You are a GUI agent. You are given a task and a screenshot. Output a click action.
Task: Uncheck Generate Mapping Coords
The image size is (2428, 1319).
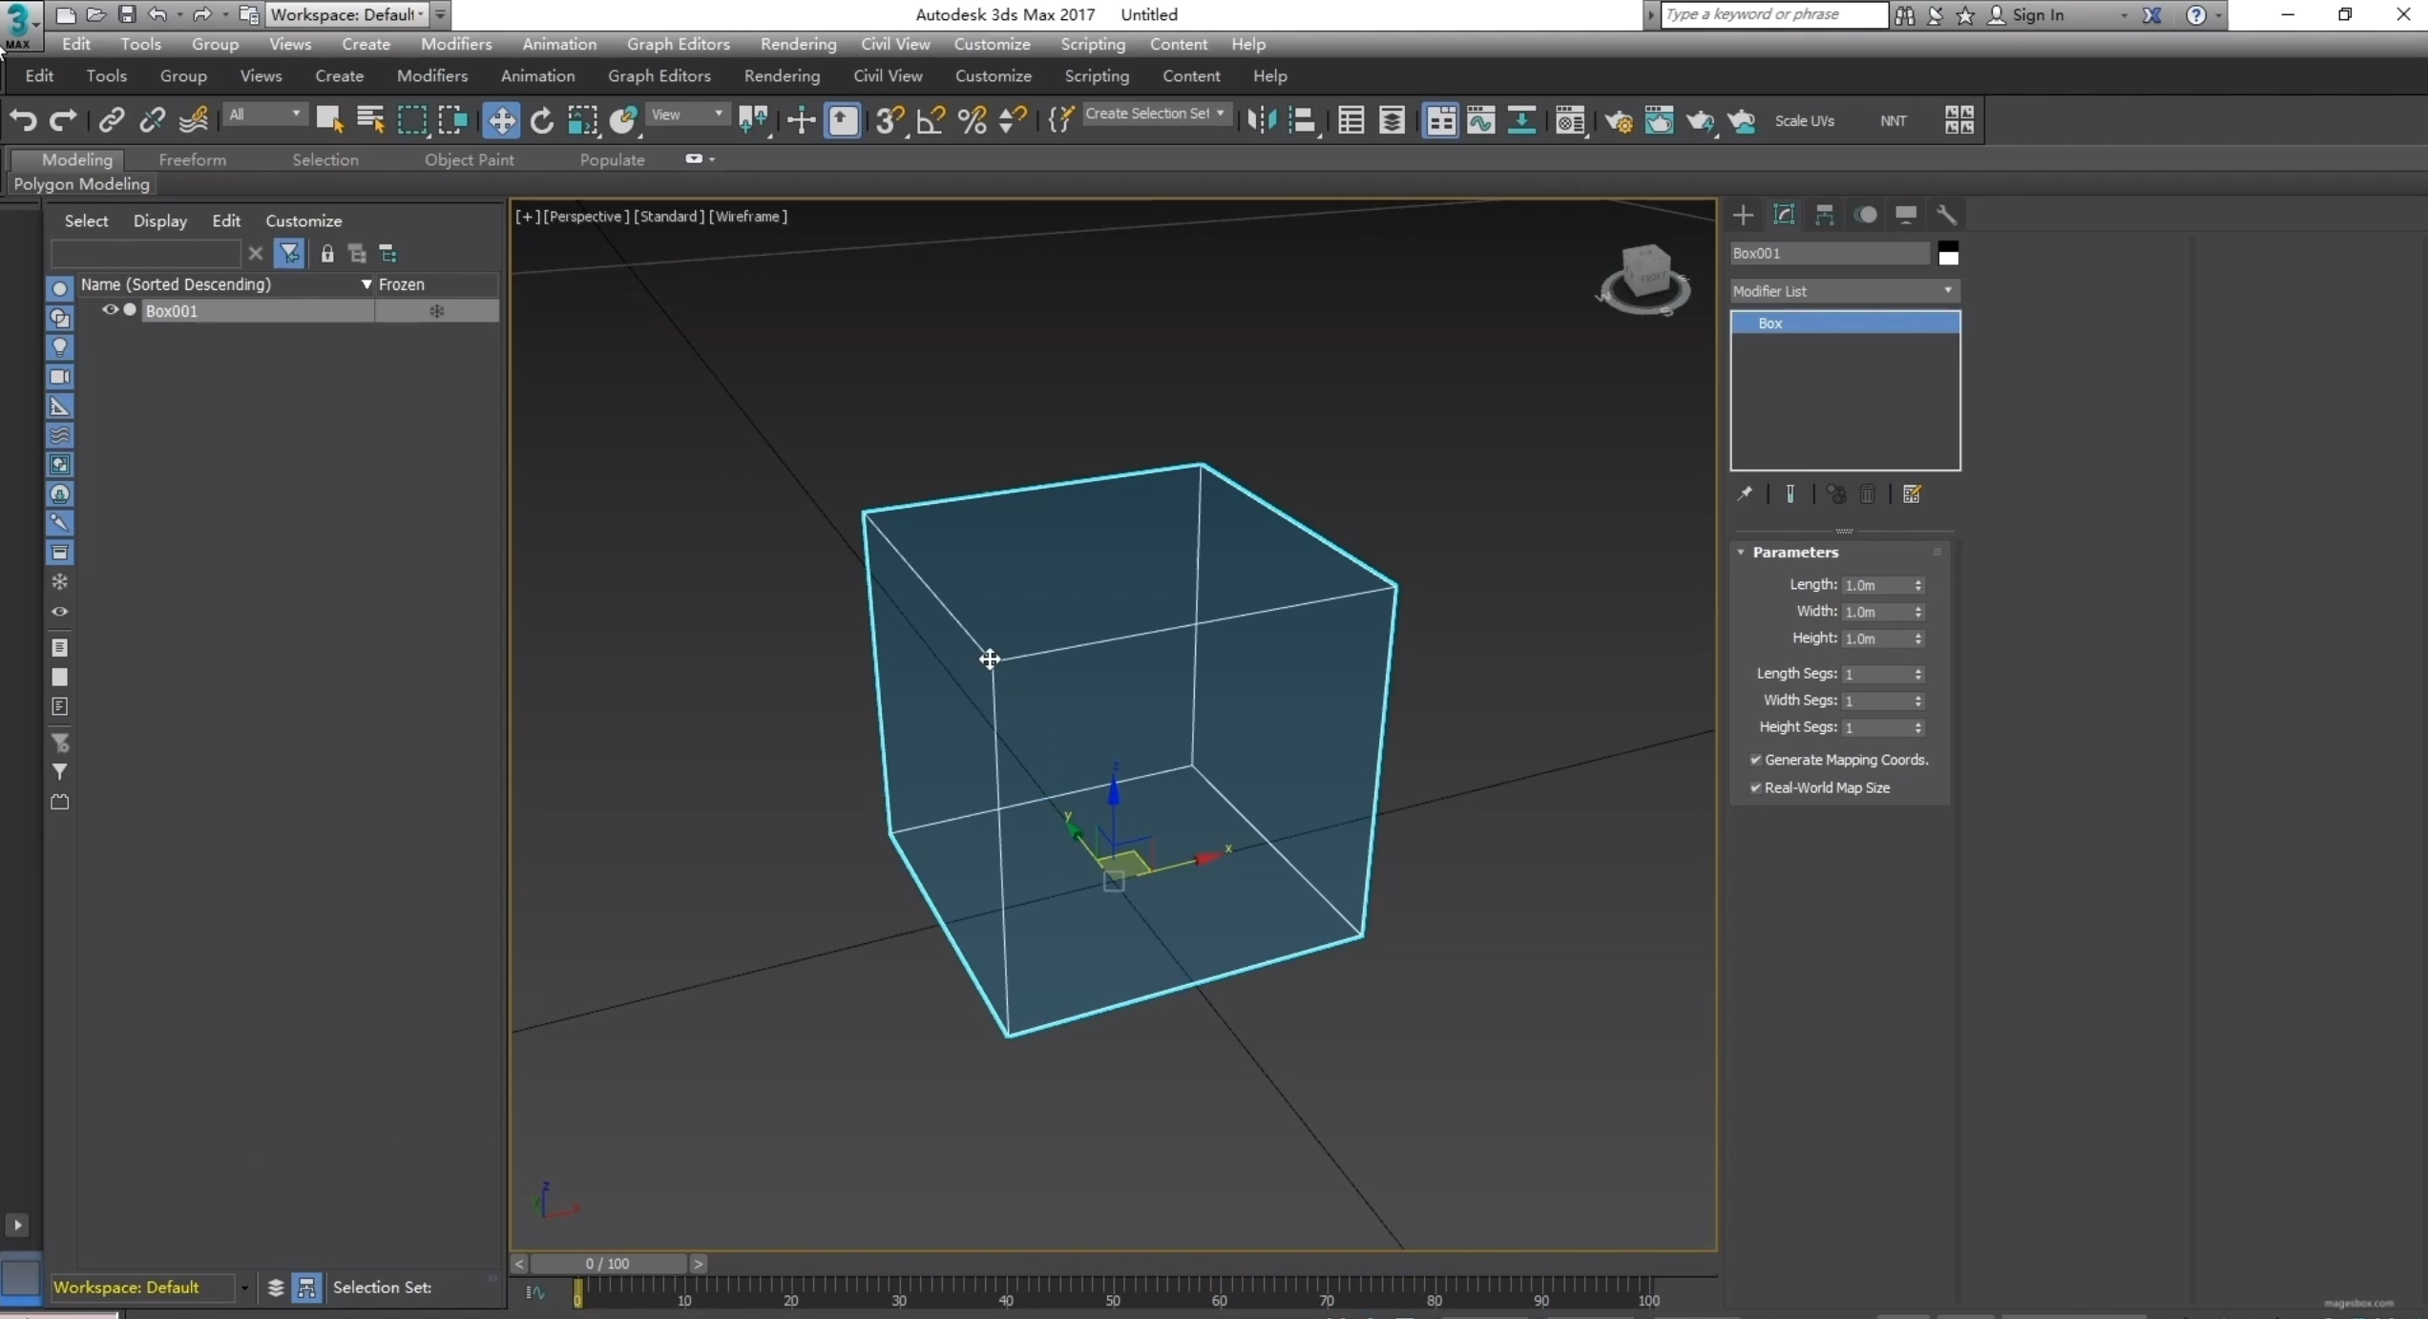pos(1755,760)
